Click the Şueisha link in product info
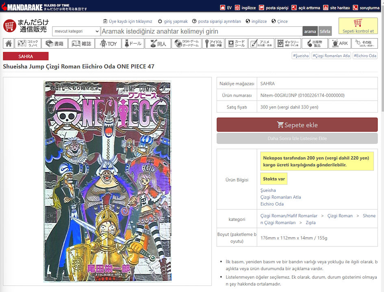The image size is (384, 292). pos(268,190)
